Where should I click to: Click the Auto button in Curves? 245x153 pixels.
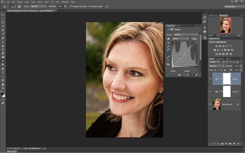coord(194,39)
